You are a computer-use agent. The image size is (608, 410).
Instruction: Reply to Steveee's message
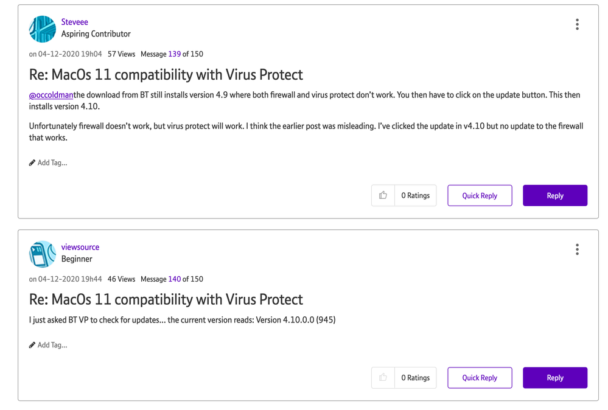coord(554,195)
